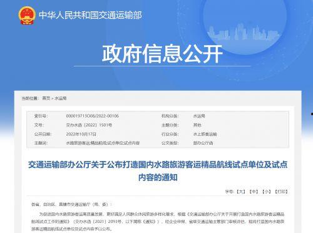Click the 当前位置 breadcrumb label
This screenshot has width=313, height=233.
30,98
